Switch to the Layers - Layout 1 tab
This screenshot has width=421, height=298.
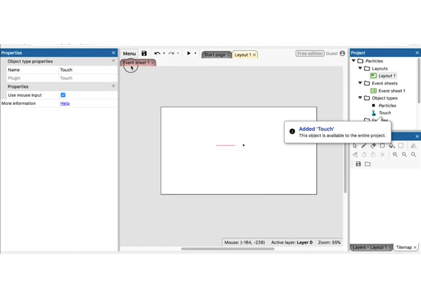(371, 247)
